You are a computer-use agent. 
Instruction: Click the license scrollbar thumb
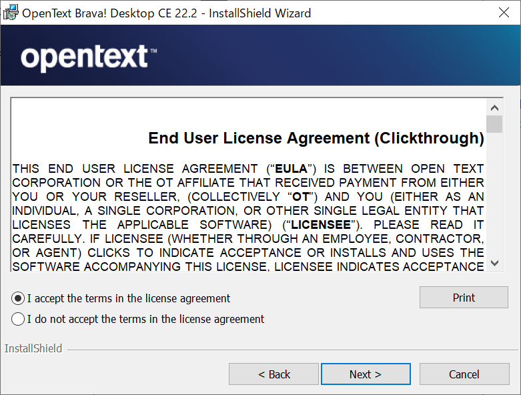click(x=494, y=124)
